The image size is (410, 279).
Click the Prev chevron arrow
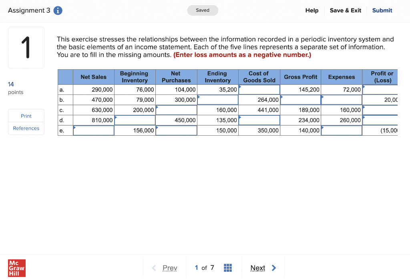coord(153,268)
